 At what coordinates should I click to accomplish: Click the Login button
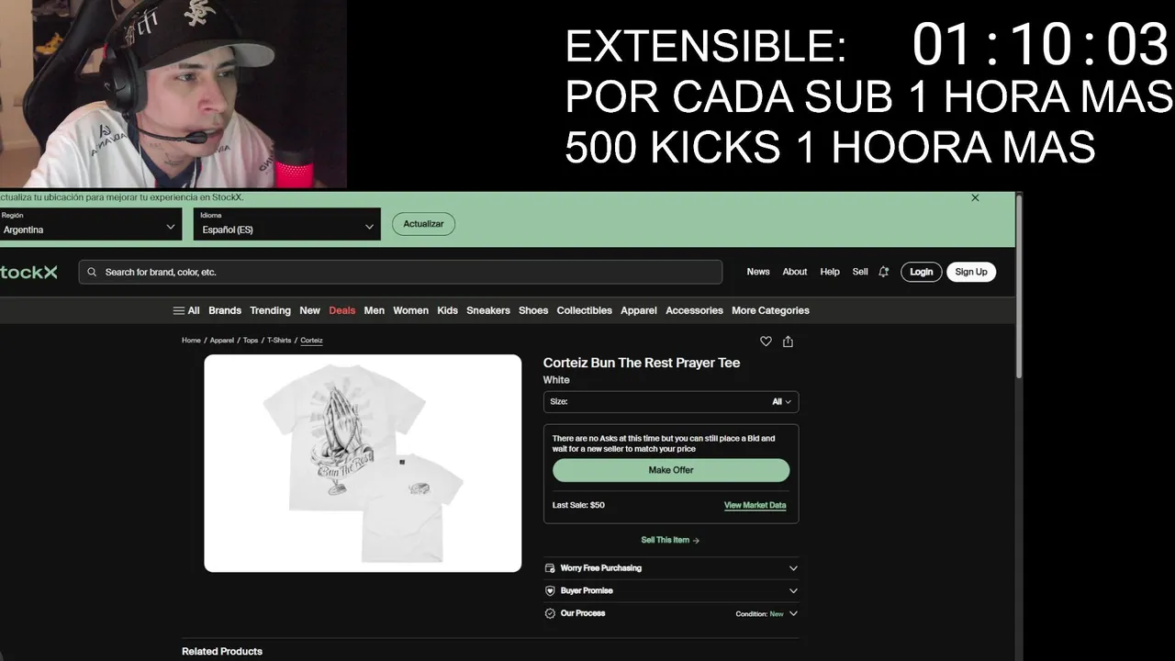point(921,272)
